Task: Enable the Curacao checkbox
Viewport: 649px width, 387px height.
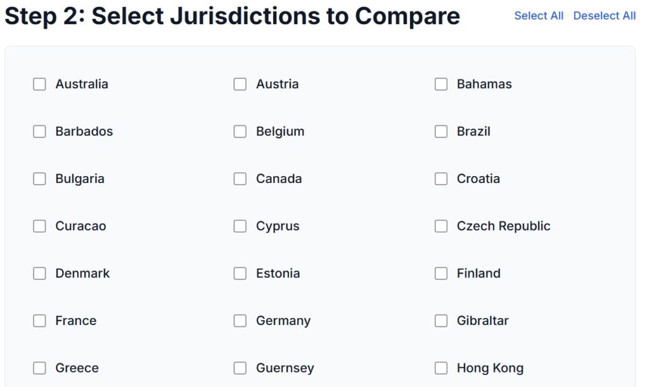Action: tap(39, 226)
